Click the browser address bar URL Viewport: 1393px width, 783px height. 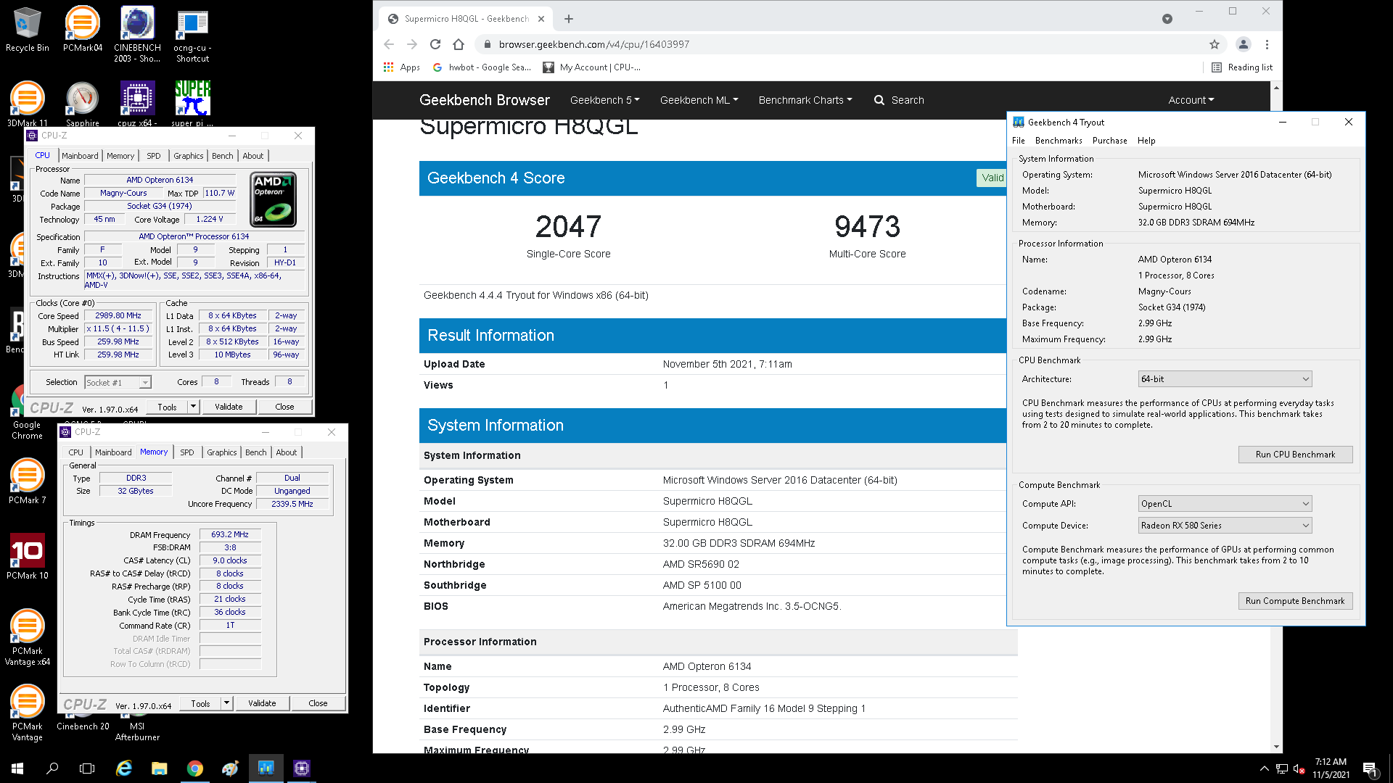[593, 44]
